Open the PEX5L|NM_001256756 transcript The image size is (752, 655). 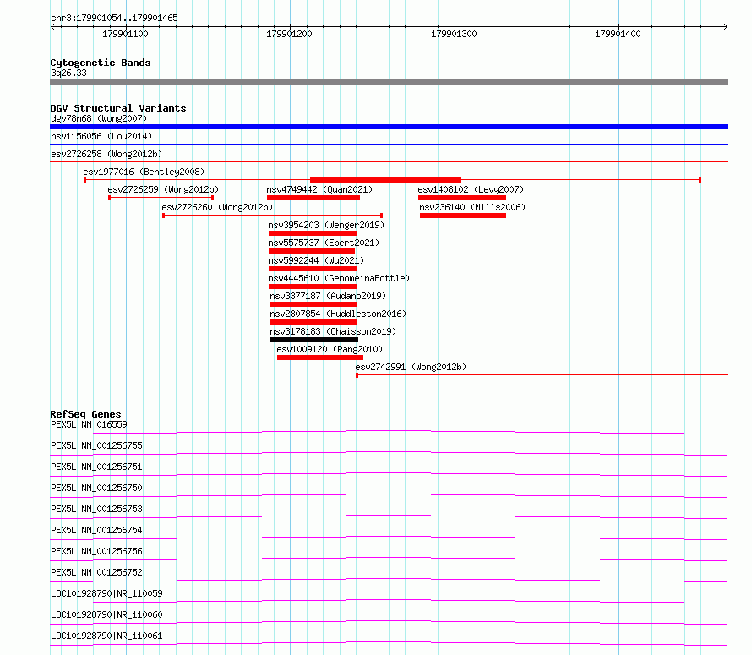(x=96, y=551)
